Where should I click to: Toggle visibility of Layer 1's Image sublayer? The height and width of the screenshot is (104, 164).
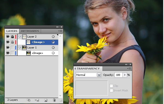[x=8, y=53]
